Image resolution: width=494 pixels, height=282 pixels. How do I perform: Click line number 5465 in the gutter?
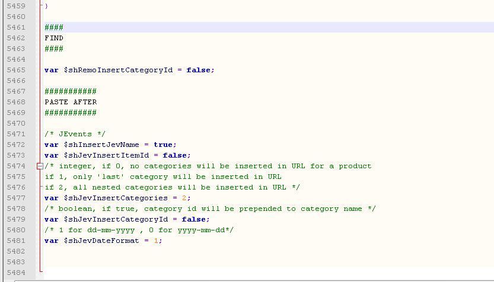coord(16,70)
